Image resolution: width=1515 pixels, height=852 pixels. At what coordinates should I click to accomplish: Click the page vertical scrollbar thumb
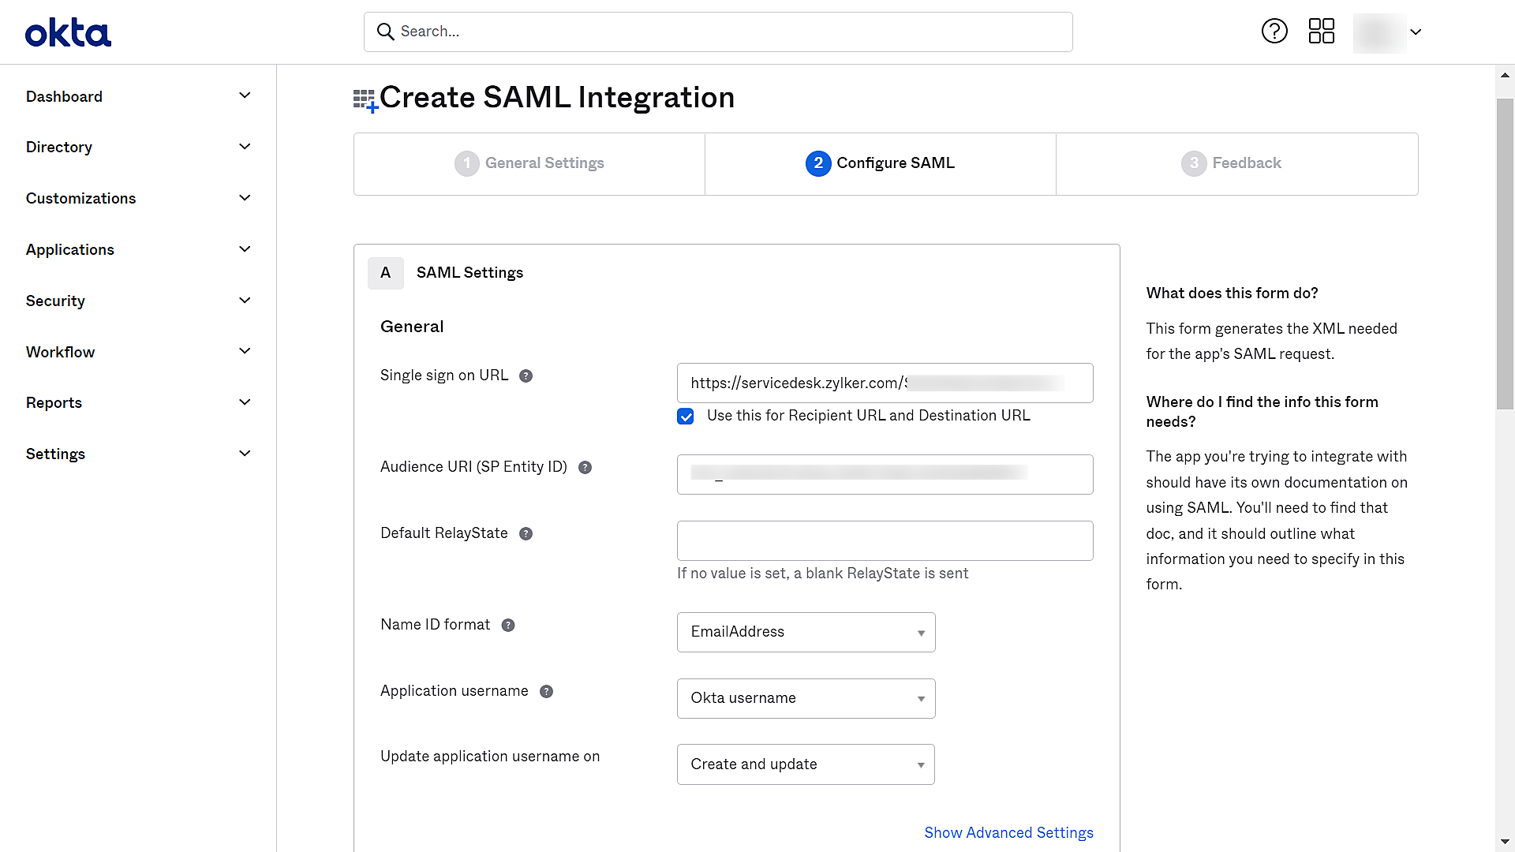[x=1505, y=254]
